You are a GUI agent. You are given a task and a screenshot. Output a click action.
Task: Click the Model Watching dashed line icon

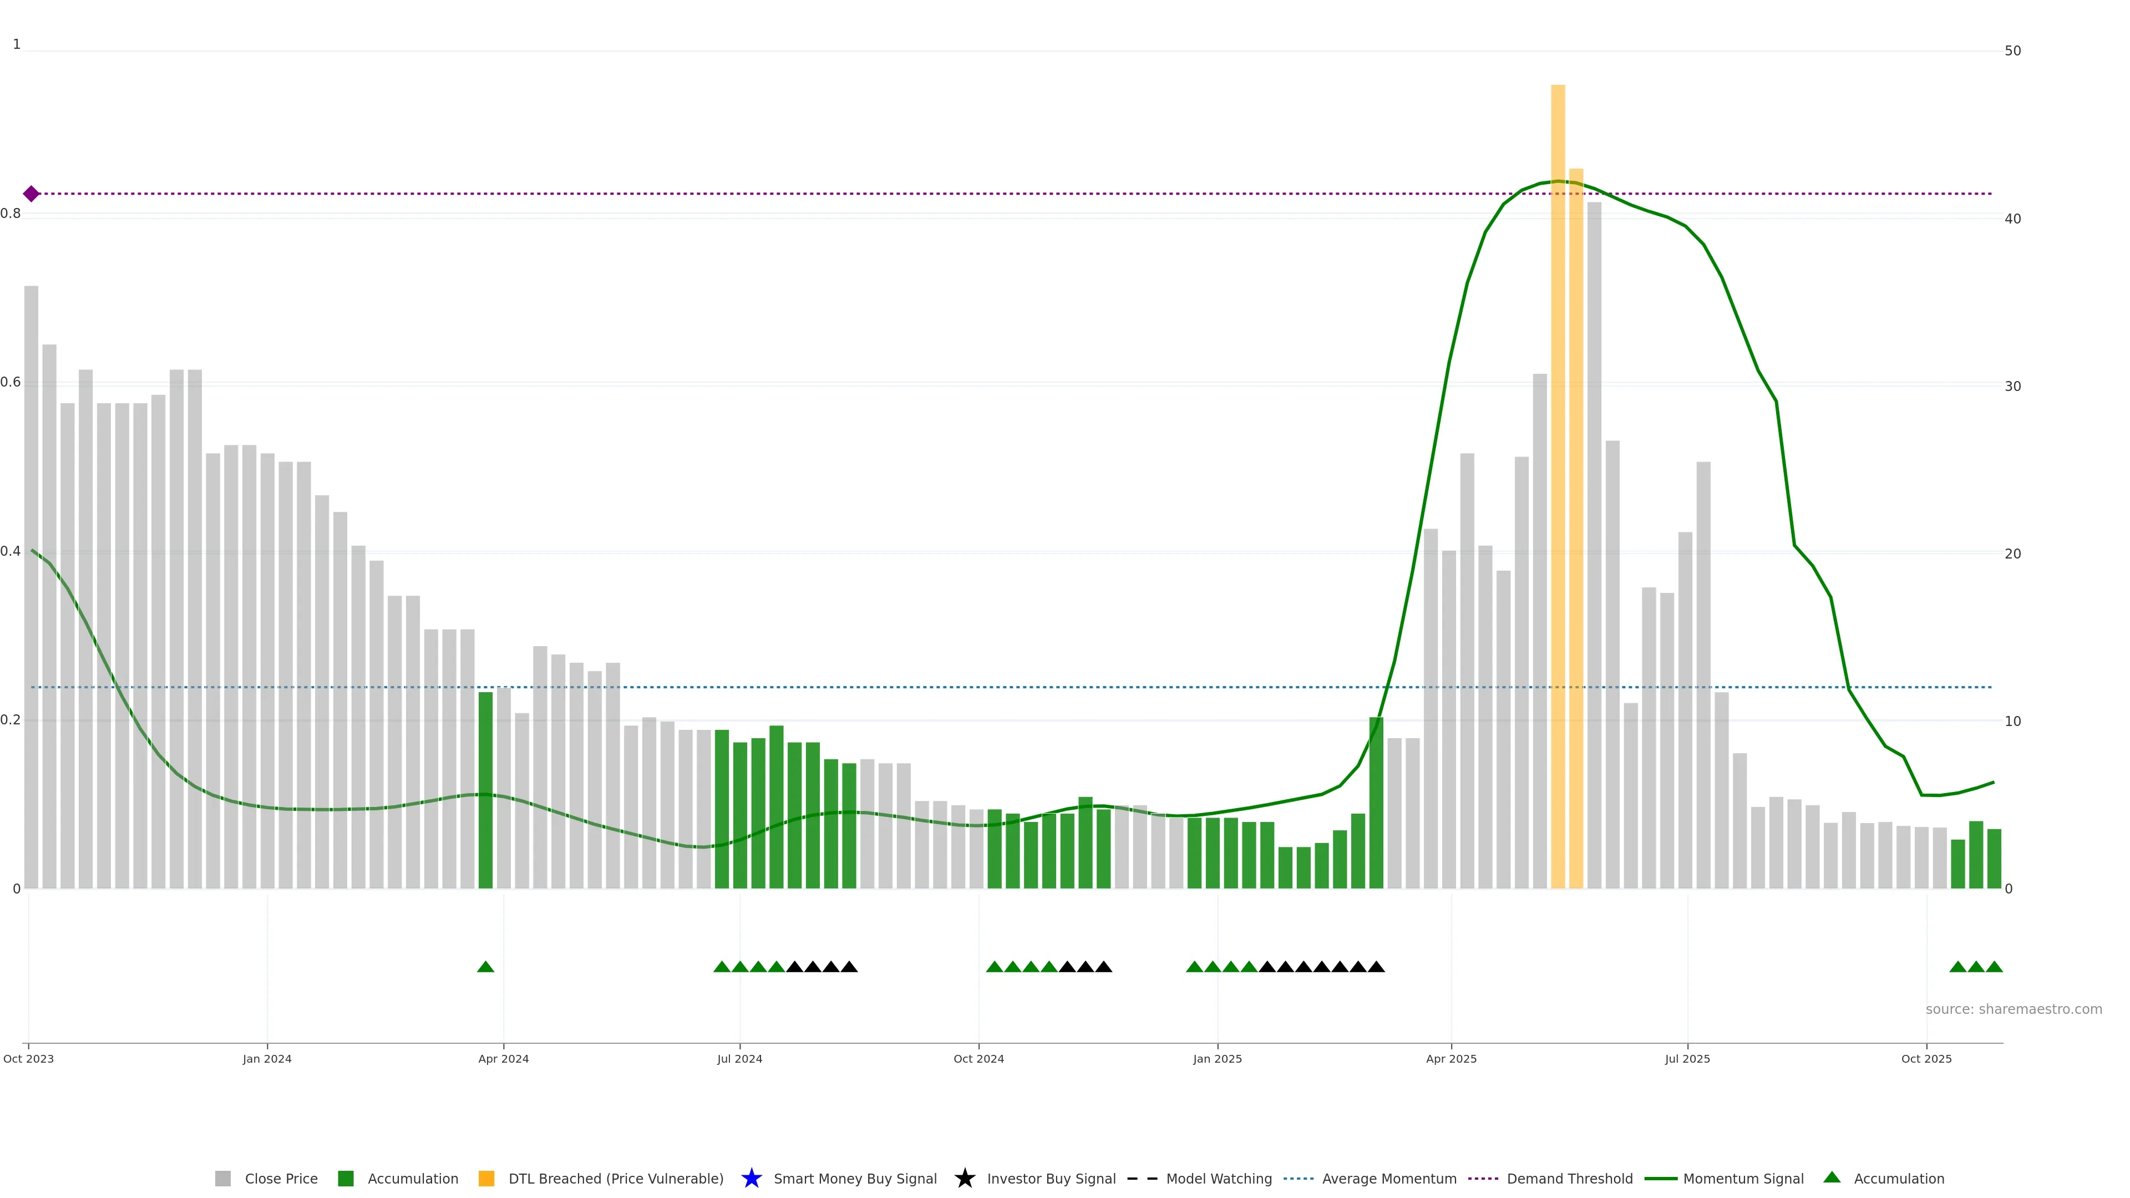(1142, 1178)
